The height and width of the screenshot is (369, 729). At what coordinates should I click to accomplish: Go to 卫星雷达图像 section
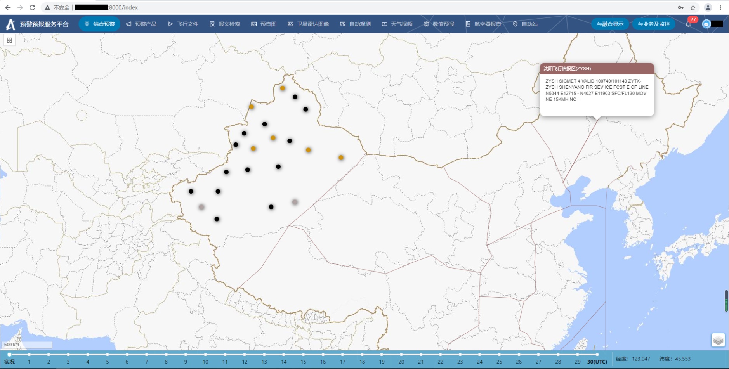(x=308, y=24)
